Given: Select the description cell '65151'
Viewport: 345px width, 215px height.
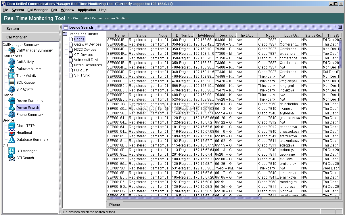Looking at the screenshot, I should pyautogui.click(x=225, y=182).
